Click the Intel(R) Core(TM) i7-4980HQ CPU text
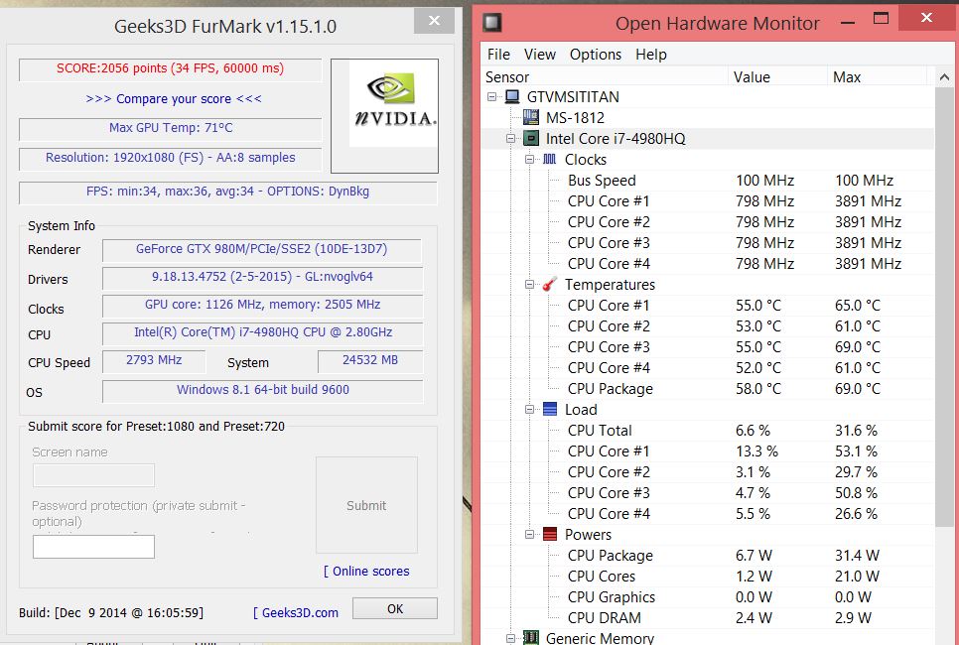959x645 pixels. pos(263,332)
